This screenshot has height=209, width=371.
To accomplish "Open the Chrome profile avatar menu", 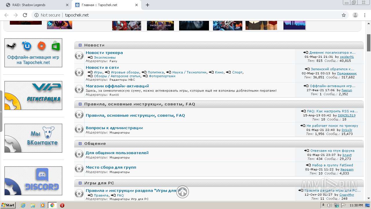I will (x=355, y=15).
